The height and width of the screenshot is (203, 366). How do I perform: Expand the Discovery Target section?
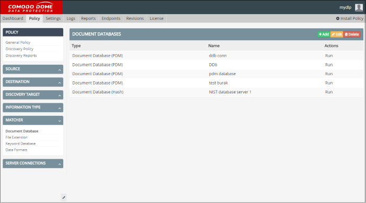click(x=33, y=95)
